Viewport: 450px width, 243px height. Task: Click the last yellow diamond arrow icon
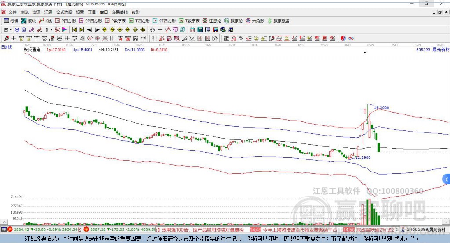coord(143,30)
